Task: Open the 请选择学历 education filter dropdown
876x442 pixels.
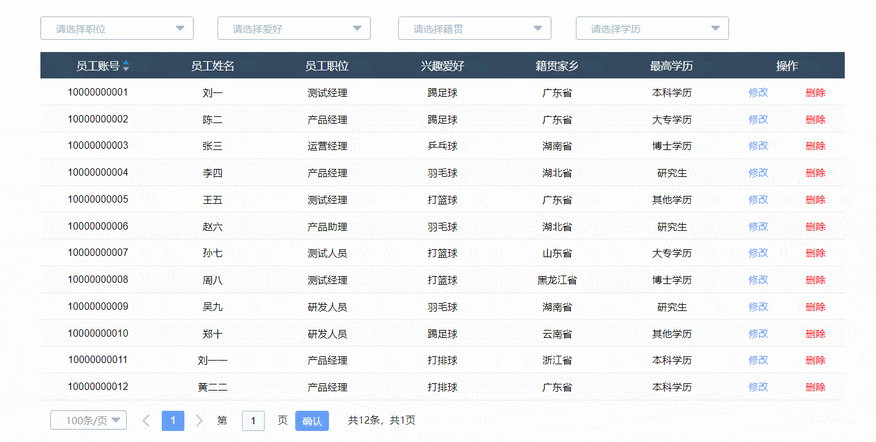Action: pyautogui.click(x=715, y=28)
